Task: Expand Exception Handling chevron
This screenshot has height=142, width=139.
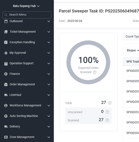Action: pyautogui.click(x=49, y=42)
